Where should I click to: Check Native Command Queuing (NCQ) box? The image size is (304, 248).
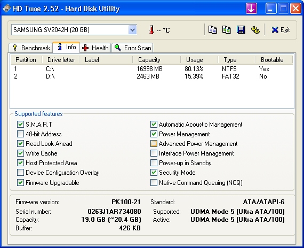tap(154, 182)
